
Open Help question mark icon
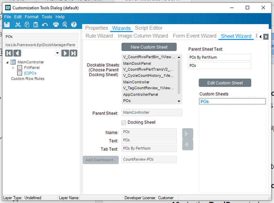point(74,24)
